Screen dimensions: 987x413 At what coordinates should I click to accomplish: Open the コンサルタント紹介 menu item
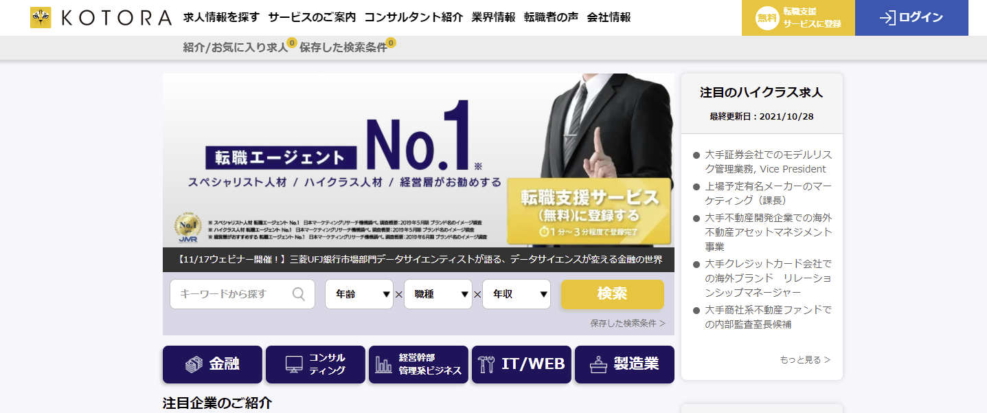click(413, 17)
